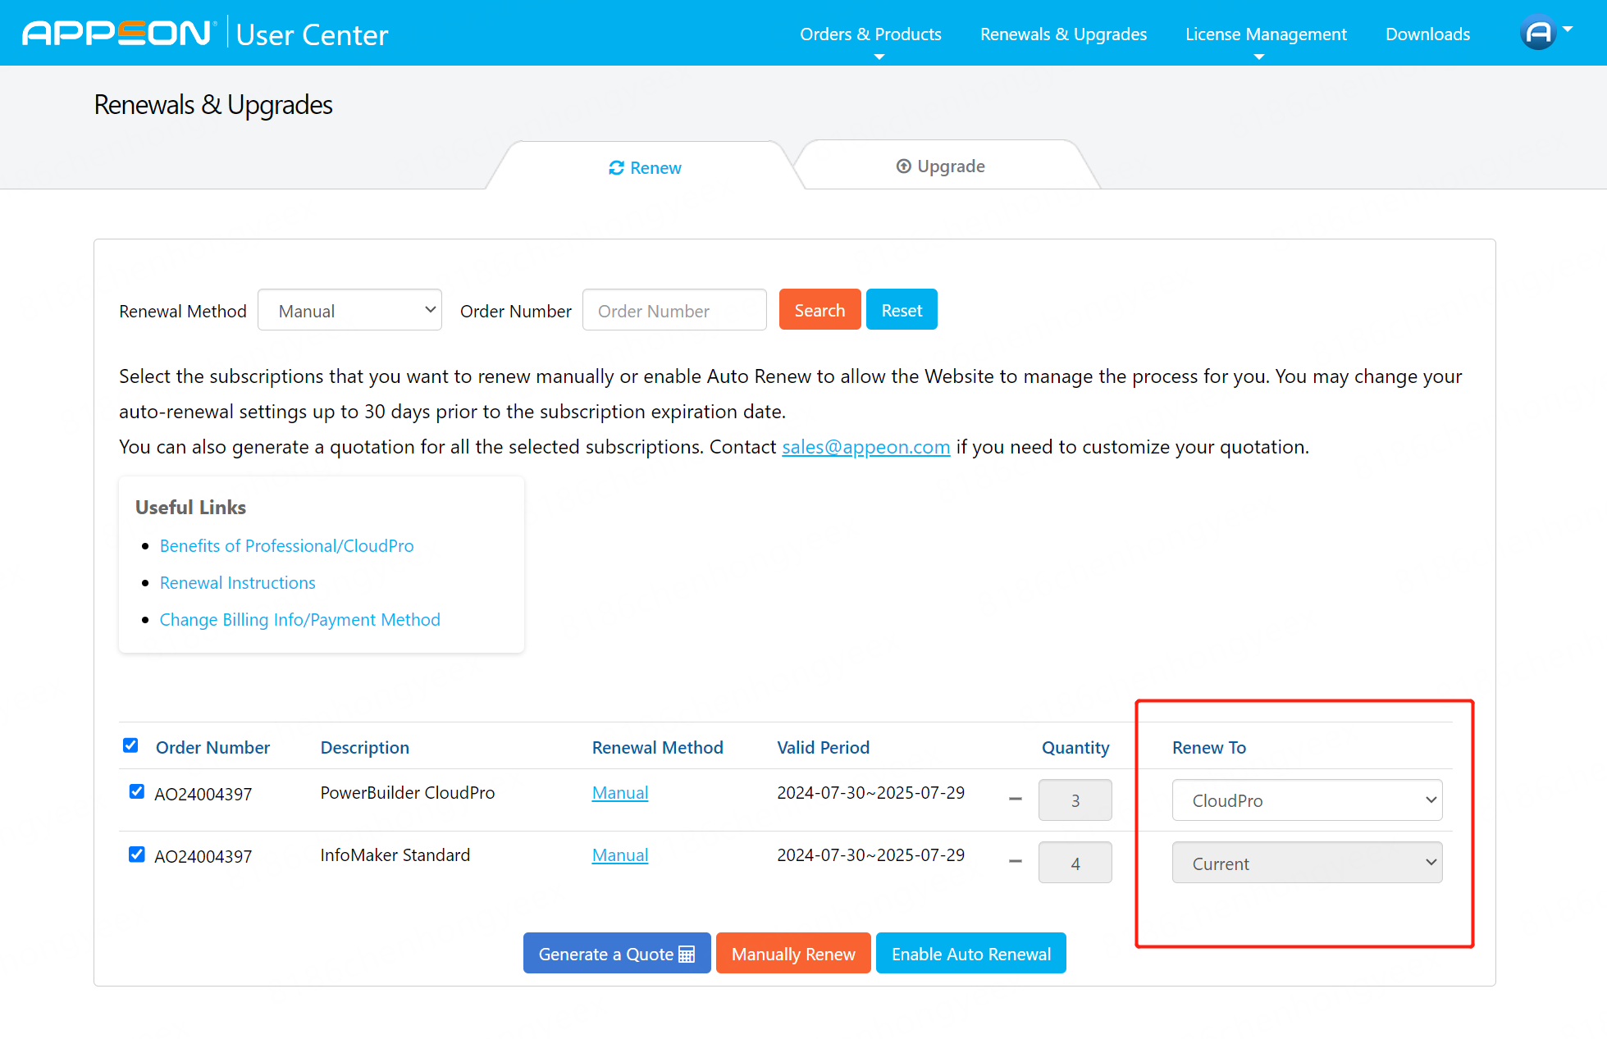Focus the Order Number search field
Viewport: 1607px width, 1039px height.
pyautogui.click(x=674, y=310)
